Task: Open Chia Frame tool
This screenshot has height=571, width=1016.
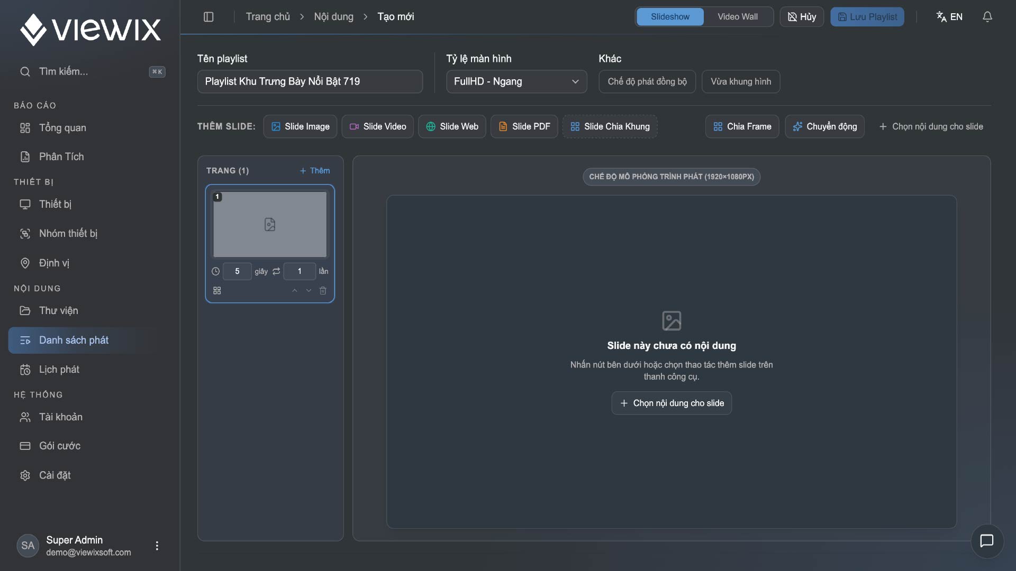Action: click(742, 126)
